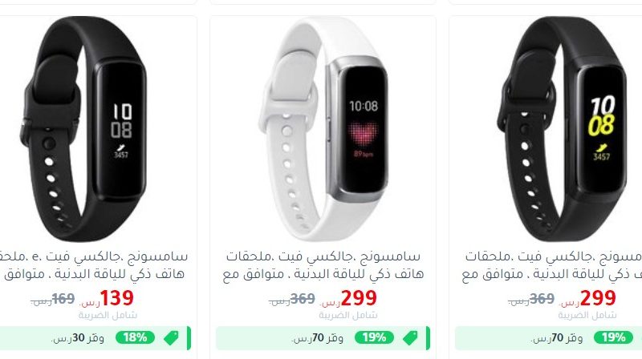Click the green tag icon beside 18%
Screen dimensions: 642x359
pyautogui.click(x=171, y=337)
